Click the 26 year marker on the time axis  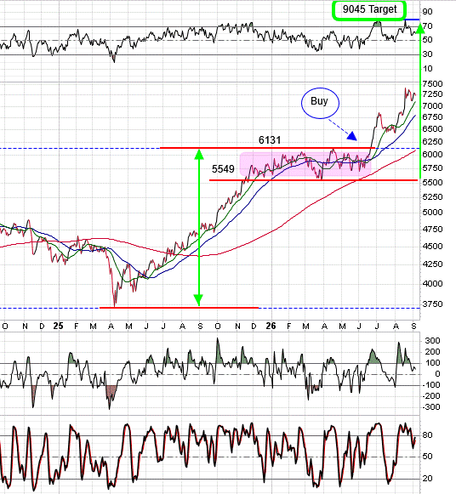pyautogui.click(x=271, y=326)
